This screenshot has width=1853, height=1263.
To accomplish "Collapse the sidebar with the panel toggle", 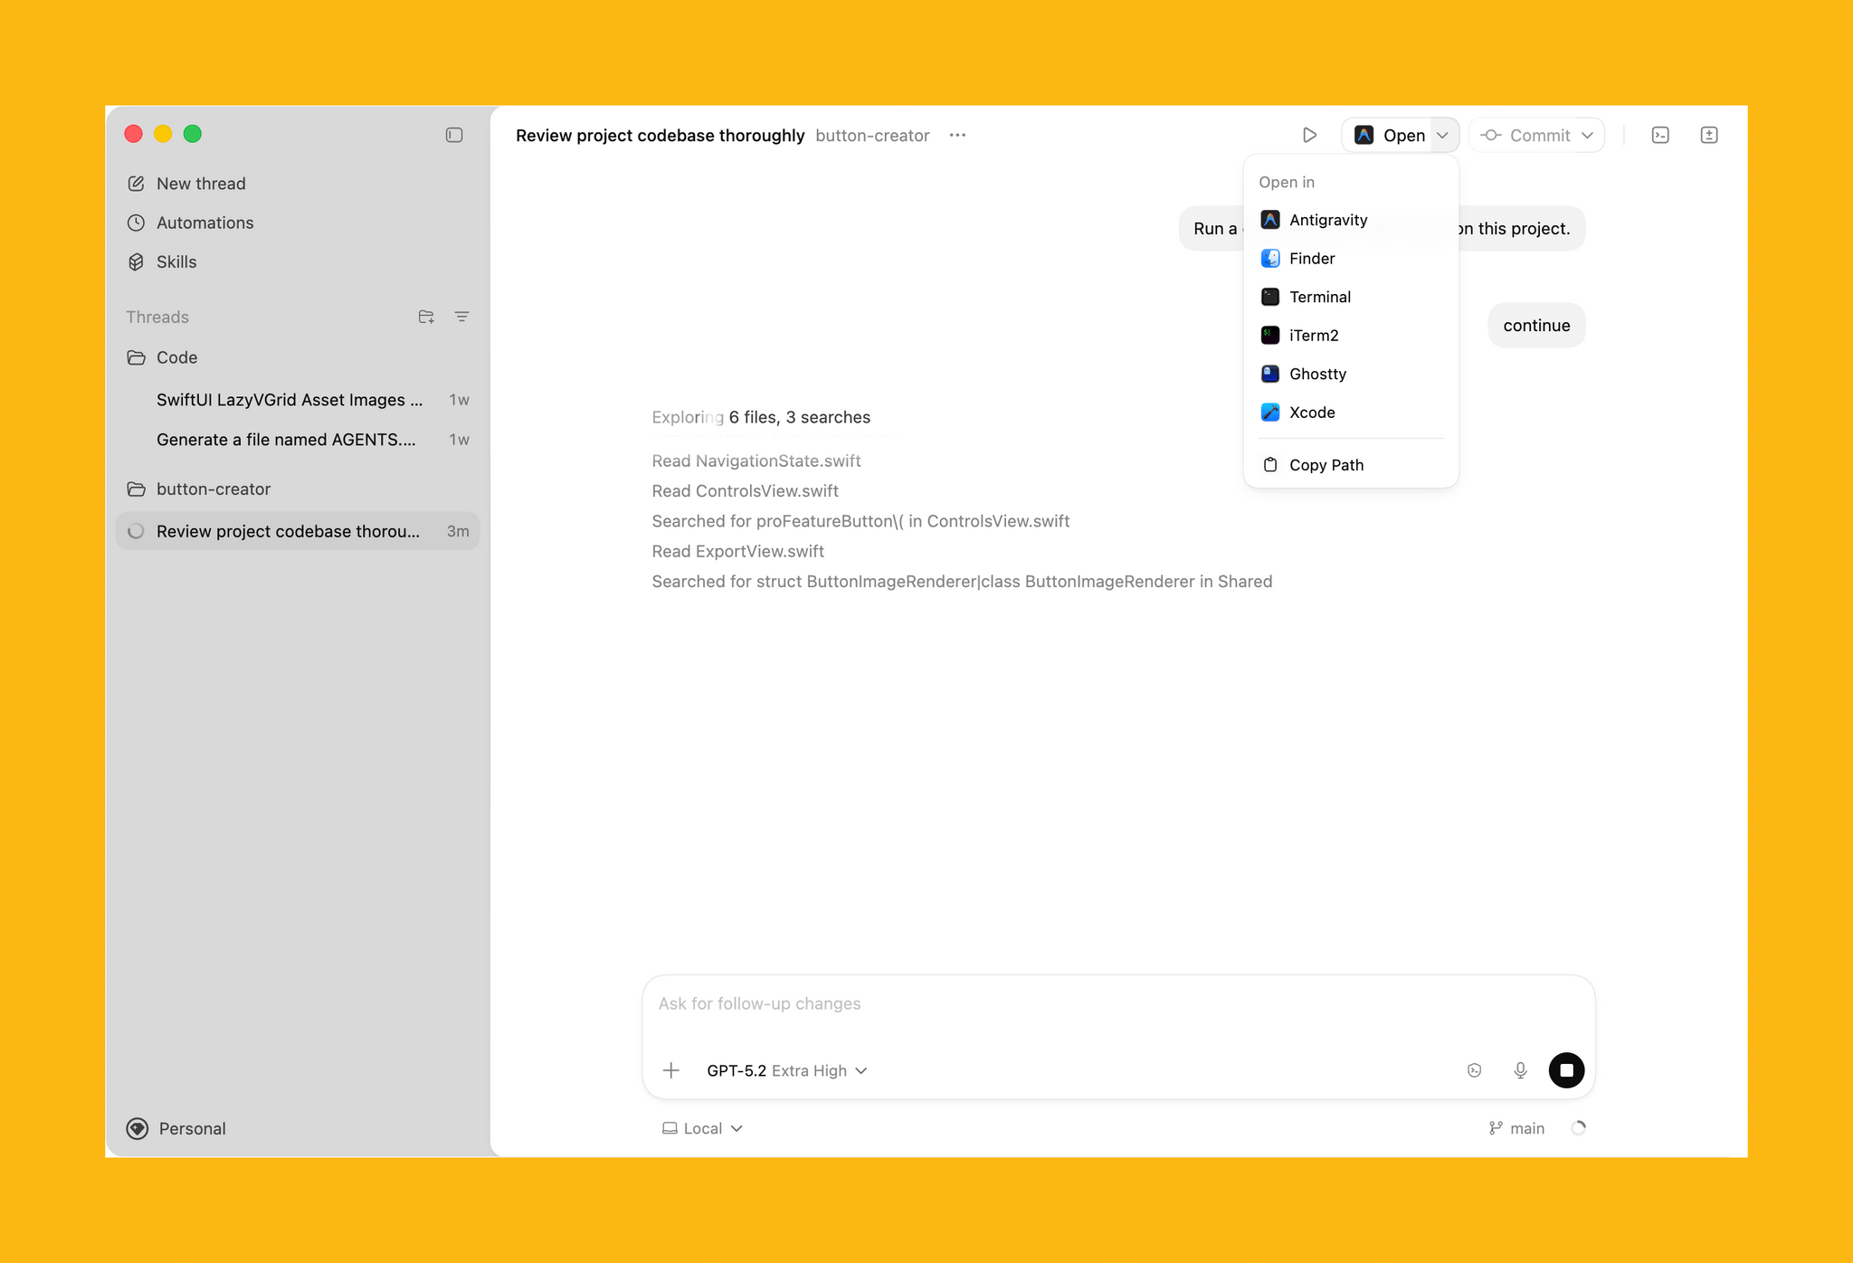I will [454, 134].
